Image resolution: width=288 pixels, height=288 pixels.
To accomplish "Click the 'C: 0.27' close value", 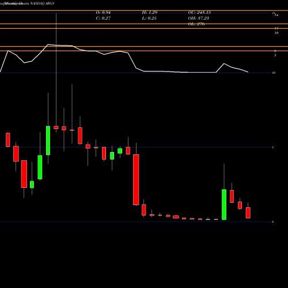I will point(103,18).
